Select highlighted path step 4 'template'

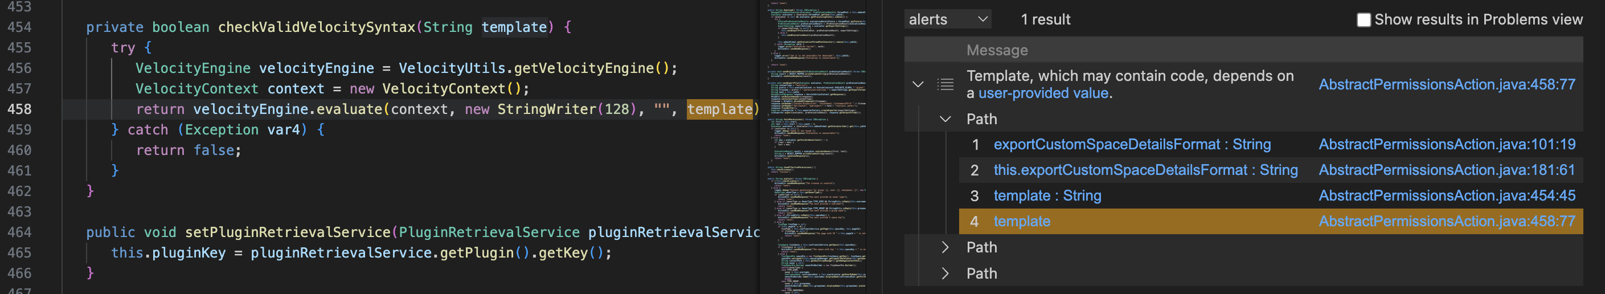pyautogui.click(x=1021, y=221)
